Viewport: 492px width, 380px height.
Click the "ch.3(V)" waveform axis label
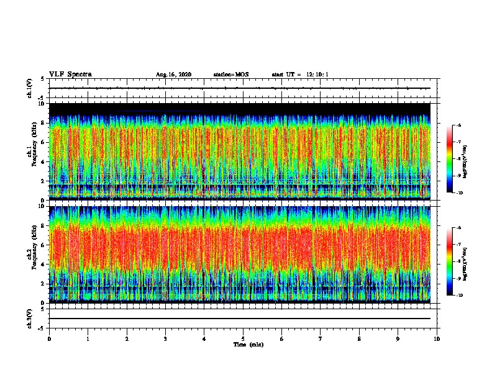(30, 319)
